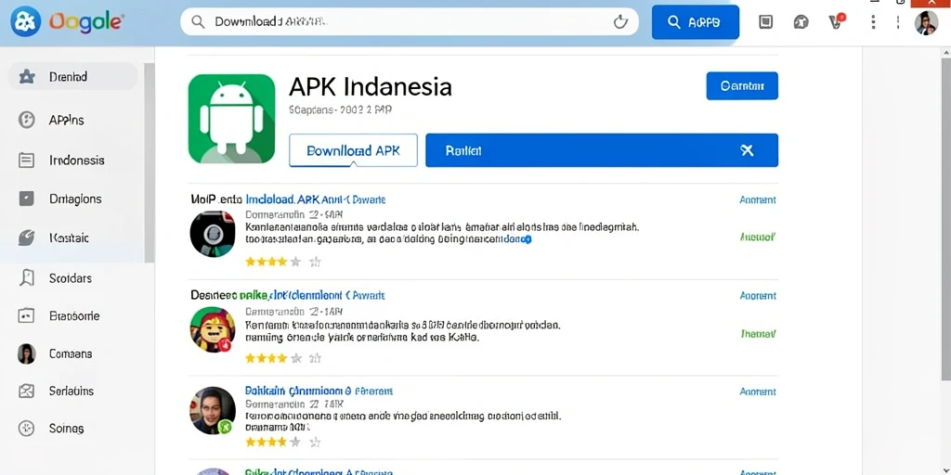Click the blue search button beside the bar
The width and height of the screenshot is (951, 475).
click(695, 22)
